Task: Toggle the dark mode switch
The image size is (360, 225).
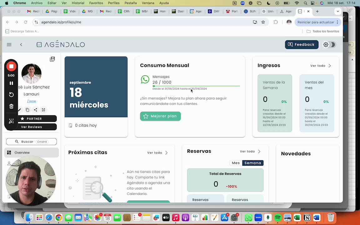Action: [329, 45]
